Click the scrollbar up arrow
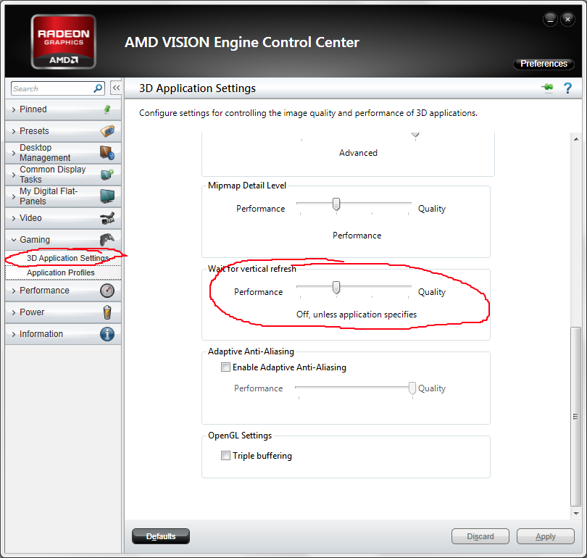The height and width of the screenshot is (558, 587). [576, 139]
